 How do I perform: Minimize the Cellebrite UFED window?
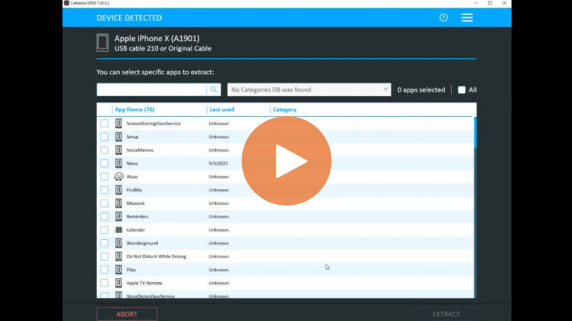point(475,3)
